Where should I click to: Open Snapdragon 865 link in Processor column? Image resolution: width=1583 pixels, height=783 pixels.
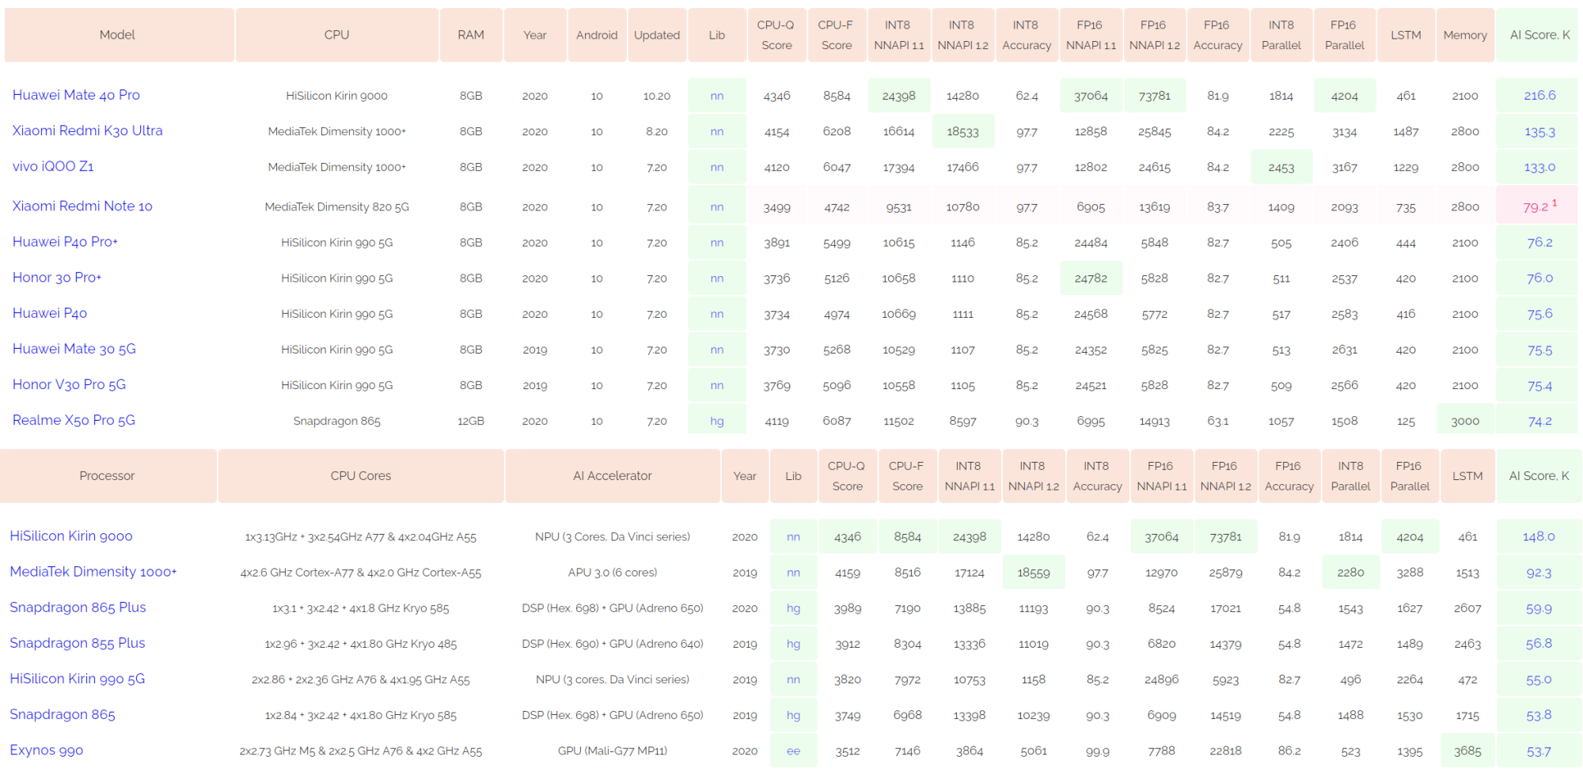pos(63,714)
